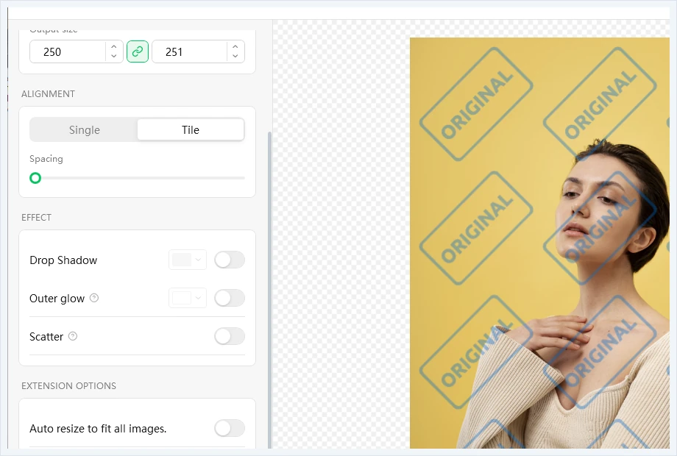Click the Drop Shadow label

pyautogui.click(x=63, y=260)
